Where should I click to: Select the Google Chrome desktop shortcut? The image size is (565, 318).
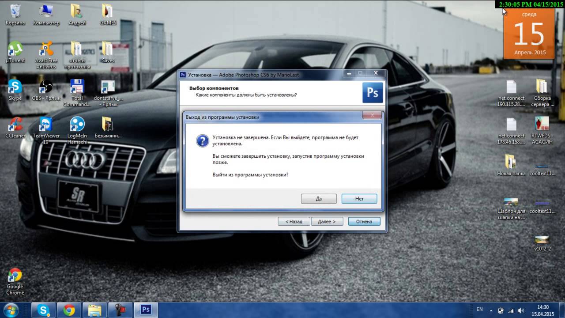(x=15, y=282)
